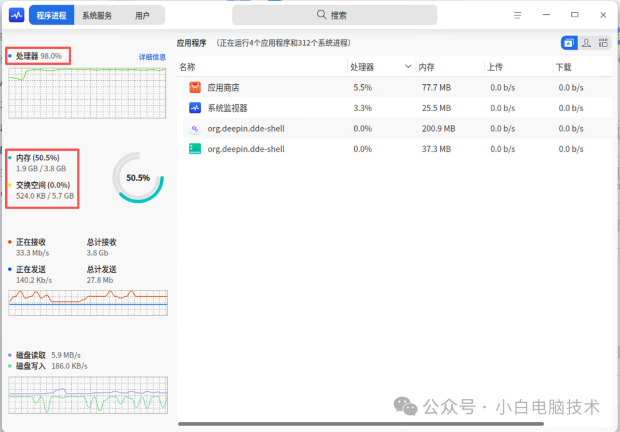The image size is (620, 432).
Task: Sort by the 处理器 column header
Action: (362, 67)
